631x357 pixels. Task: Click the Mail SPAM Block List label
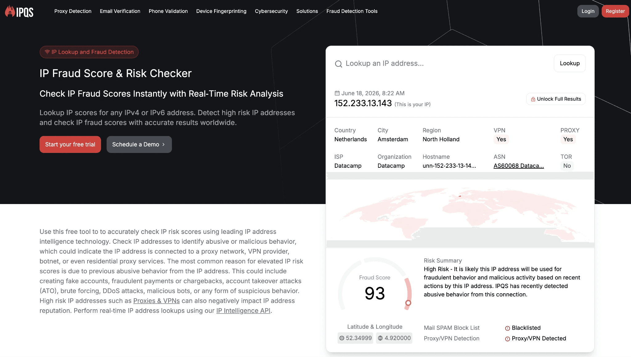click(451, 328)
